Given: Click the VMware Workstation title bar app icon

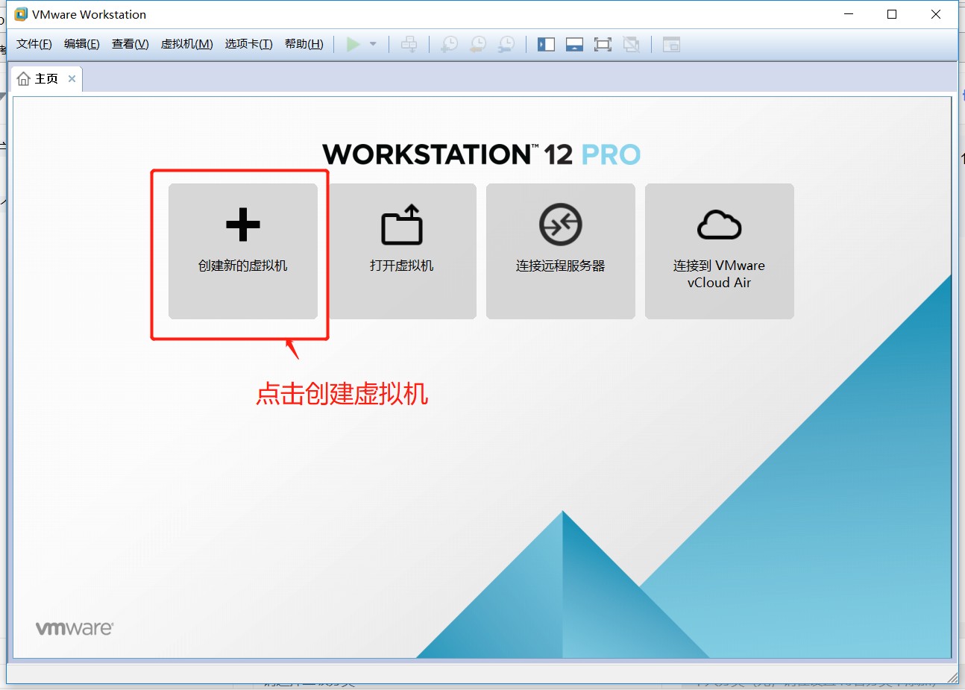Looking at the screenshot, I should pyautogui.click(x=21, y=14).
